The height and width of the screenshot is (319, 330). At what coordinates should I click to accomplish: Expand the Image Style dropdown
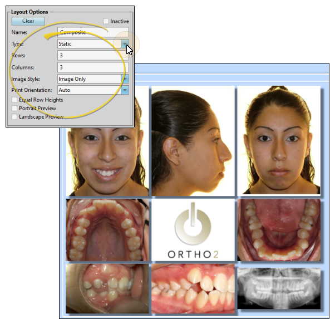pos(125,79)
